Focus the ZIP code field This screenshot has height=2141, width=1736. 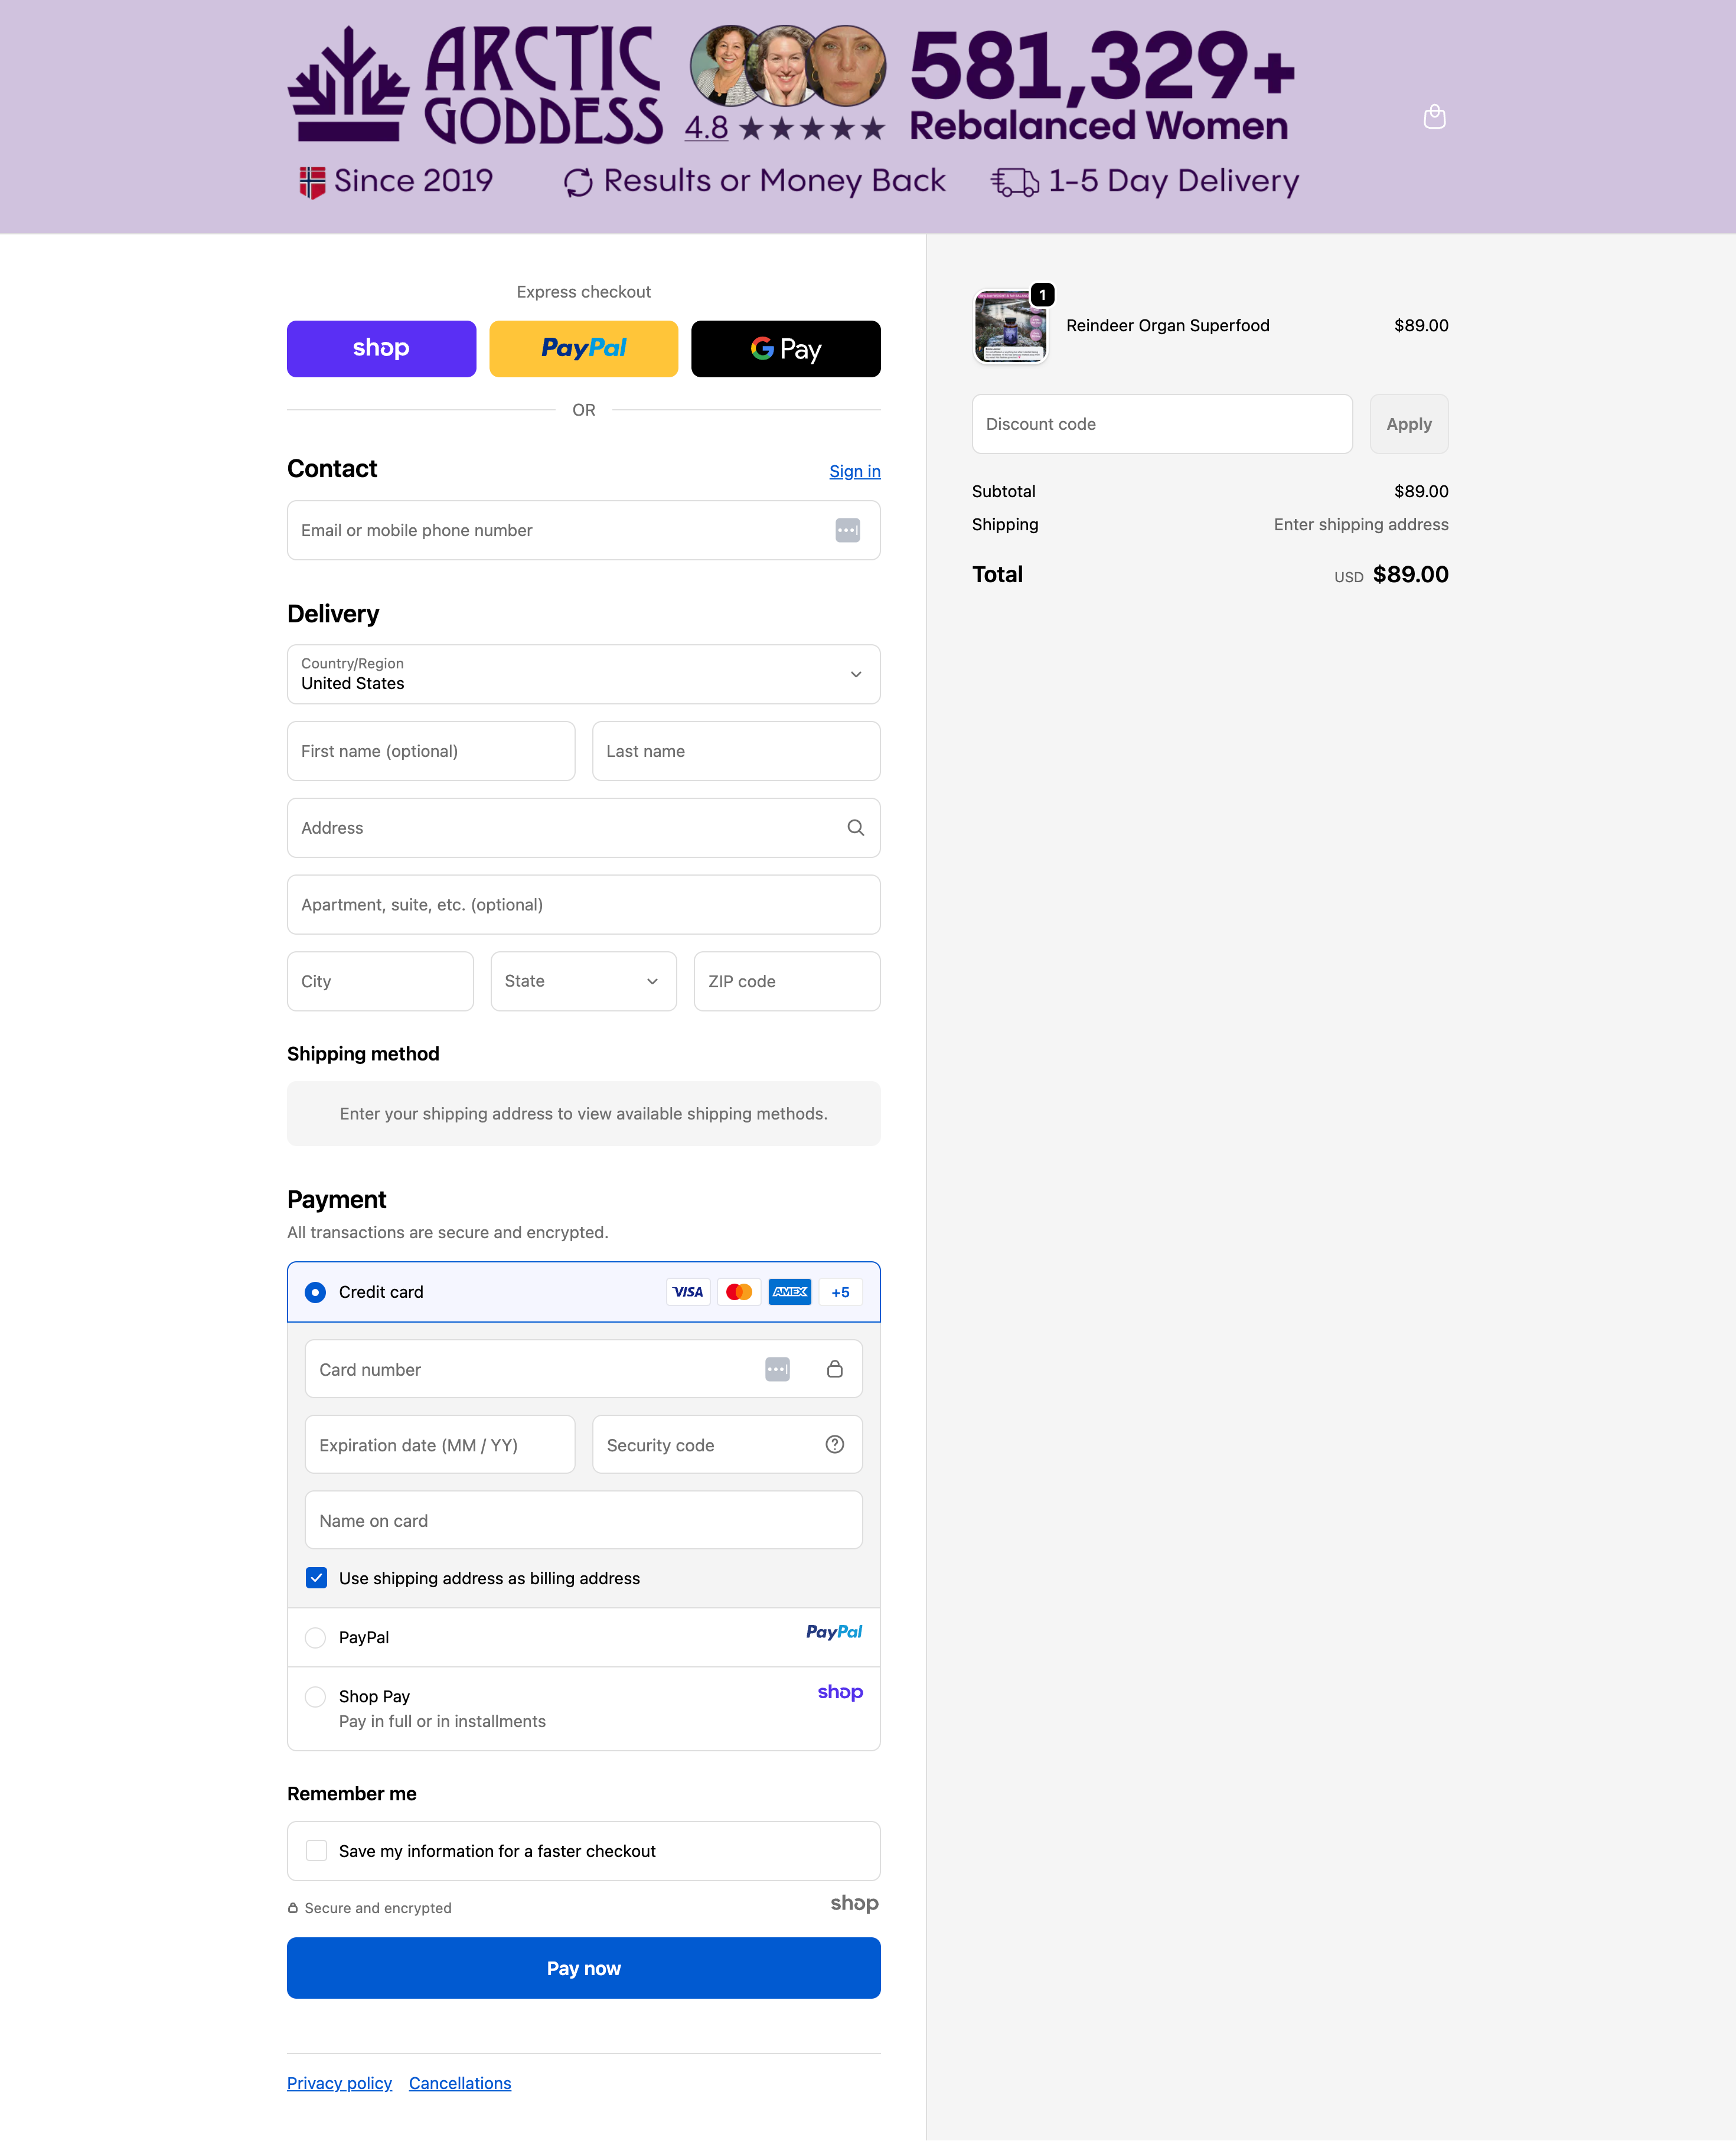787,981
